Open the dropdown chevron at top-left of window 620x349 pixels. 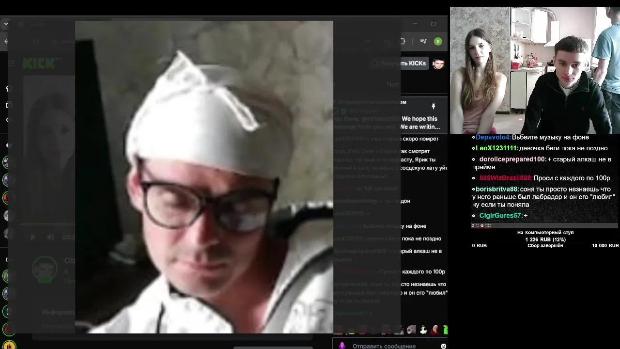6,23
